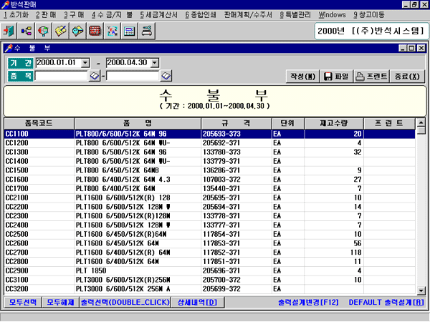The image size is (430, 322).
Task: Open the tree diagram toolbar icon
Action: coord(26,31)
